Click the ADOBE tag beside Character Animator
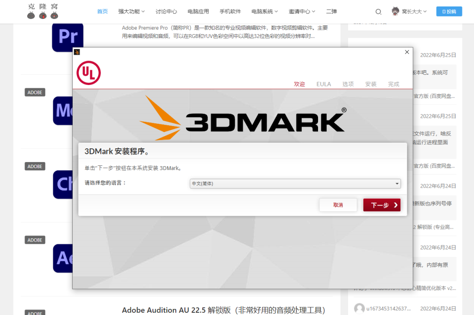Screen dimensions: 474x315 tap(35, 166)
